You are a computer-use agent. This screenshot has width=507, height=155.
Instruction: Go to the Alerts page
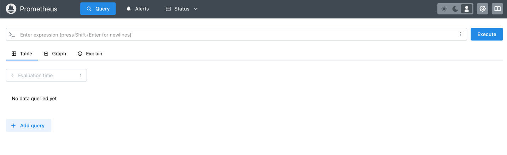[x=137, y=9]
